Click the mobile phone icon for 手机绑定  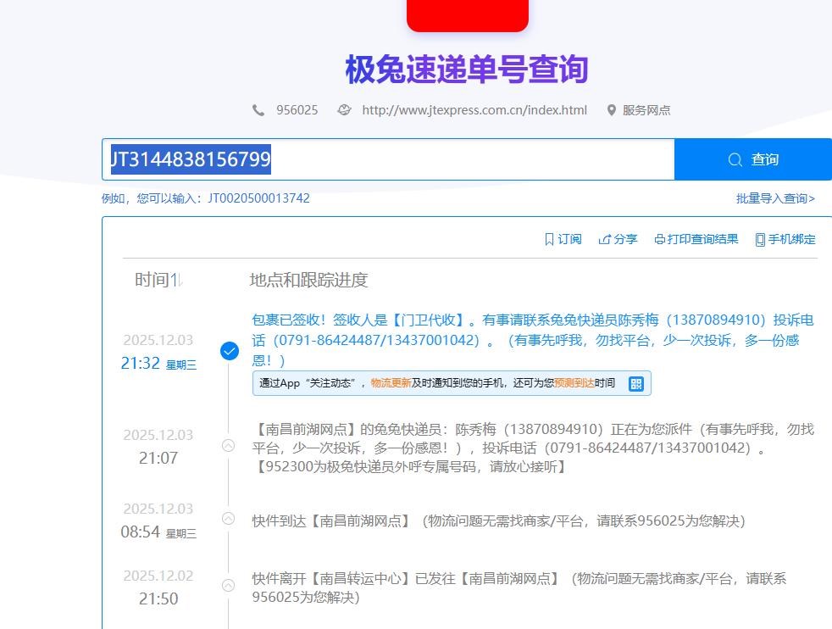point(760,240)
